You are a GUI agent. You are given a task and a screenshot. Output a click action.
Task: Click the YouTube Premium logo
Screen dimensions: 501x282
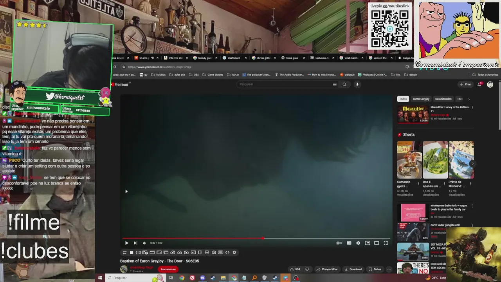tap(120, 85)
